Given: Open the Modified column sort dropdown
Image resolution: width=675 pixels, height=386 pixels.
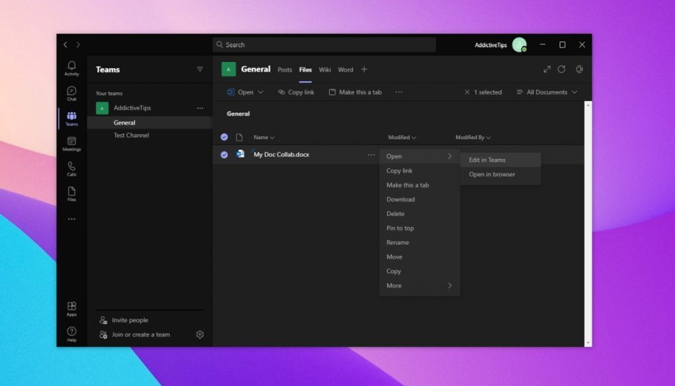Looking at the screenshot, I should 402,137.
